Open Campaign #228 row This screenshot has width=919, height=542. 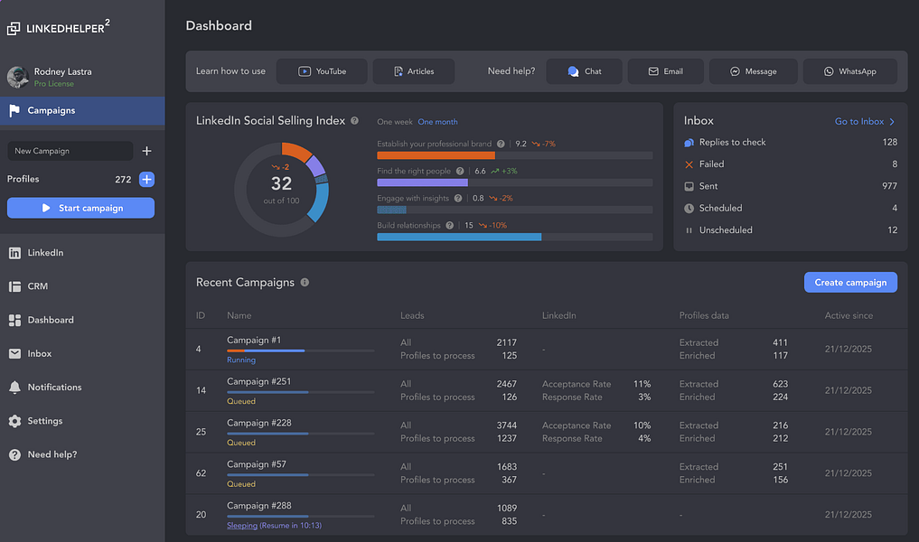[x=546, y=432]
